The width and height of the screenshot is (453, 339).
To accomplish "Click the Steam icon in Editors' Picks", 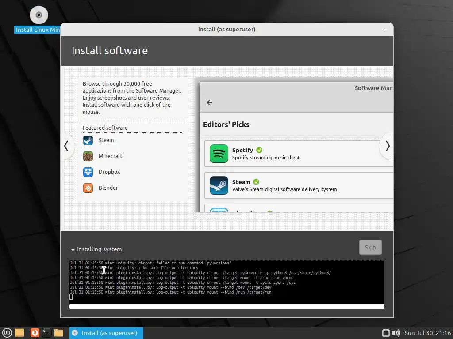I will point(219,185).
